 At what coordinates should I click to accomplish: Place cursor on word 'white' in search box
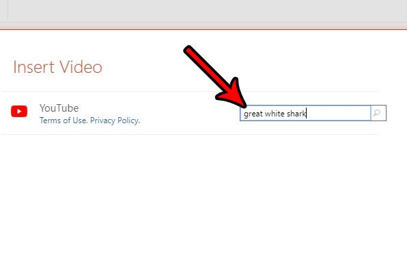click(275, 113)
